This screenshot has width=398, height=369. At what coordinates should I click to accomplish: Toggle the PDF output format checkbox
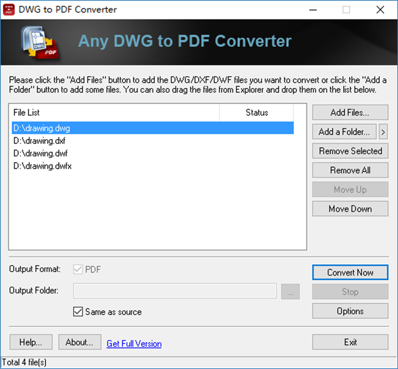[77, 269]
